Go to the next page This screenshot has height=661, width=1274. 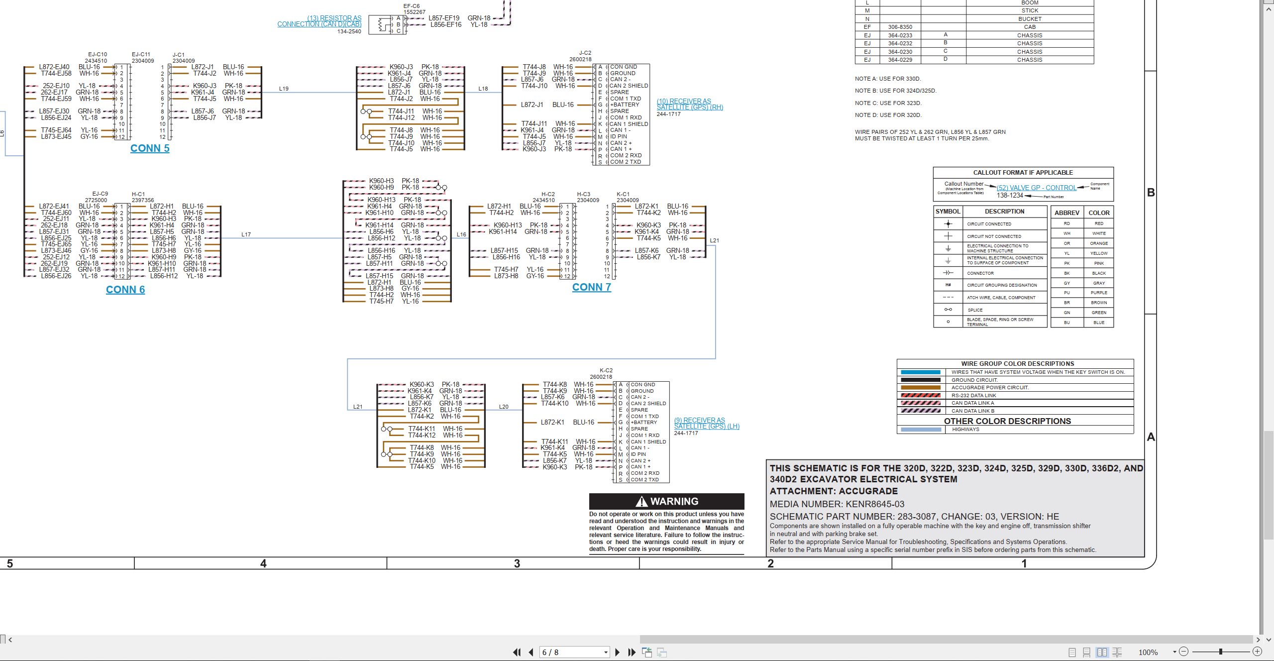[618, 652]
